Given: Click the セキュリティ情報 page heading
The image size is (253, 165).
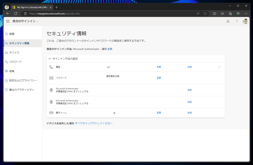Looking at the screenshot, I should [67, 33].
